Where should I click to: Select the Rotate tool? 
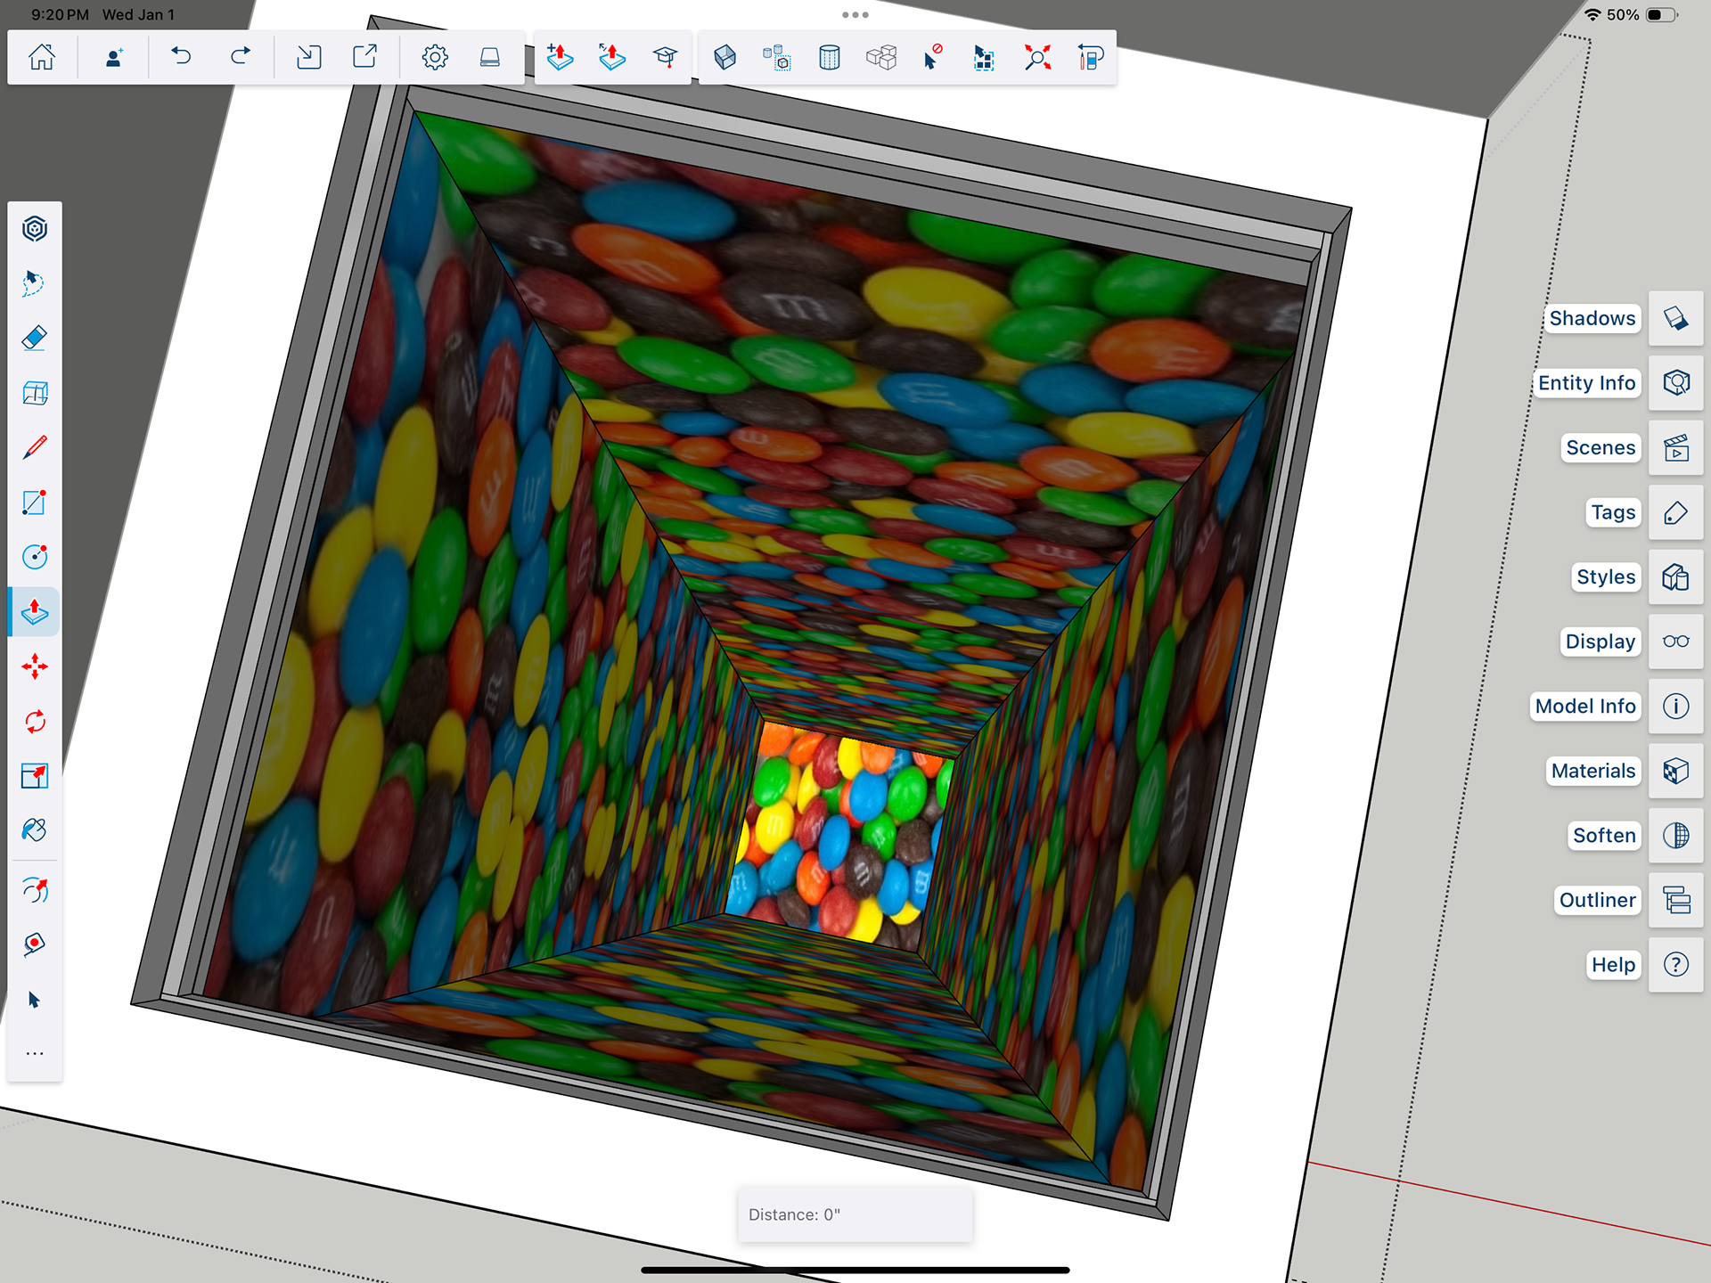34,722
